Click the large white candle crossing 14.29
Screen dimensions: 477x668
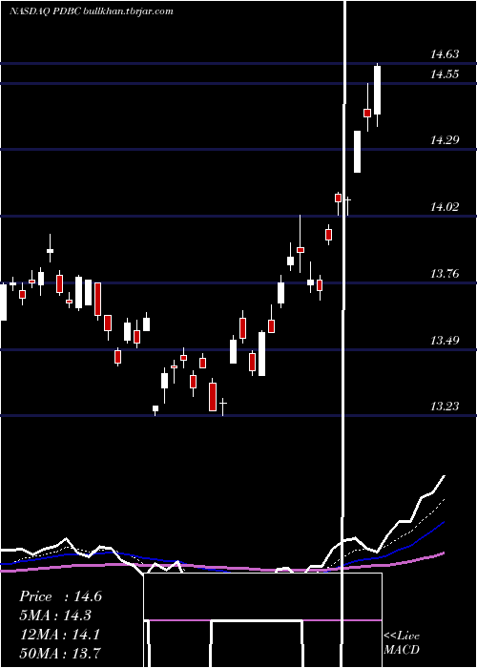(x=358, y=152)
